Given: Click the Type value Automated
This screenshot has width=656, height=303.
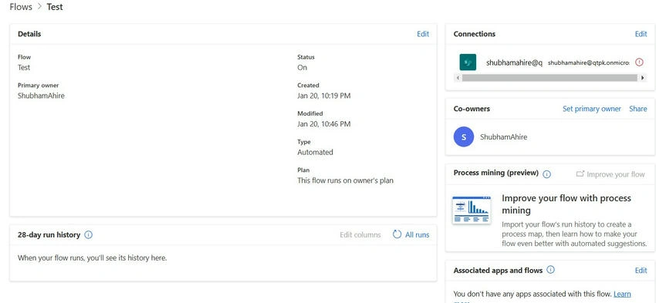Looking at the screenshot, I should click(315, 152).
